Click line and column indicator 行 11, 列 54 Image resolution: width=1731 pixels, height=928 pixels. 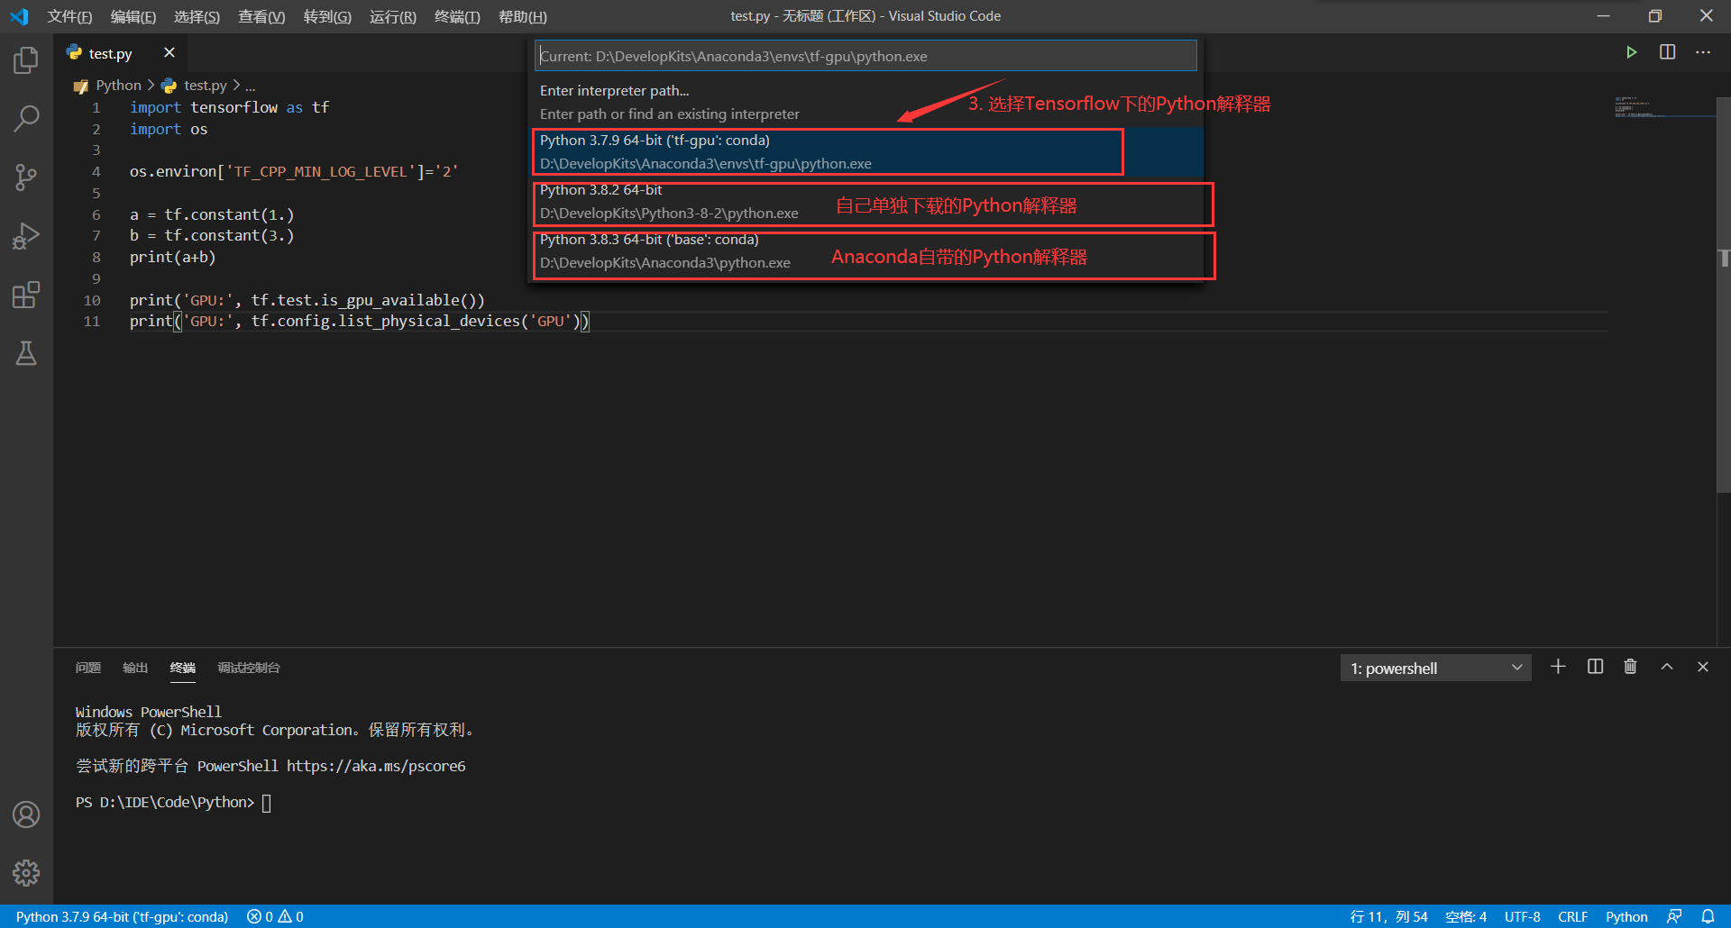click(1388, 916)
